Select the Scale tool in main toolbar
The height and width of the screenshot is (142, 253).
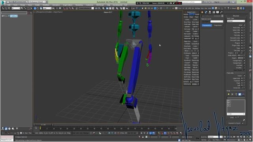tap(41, 8)
